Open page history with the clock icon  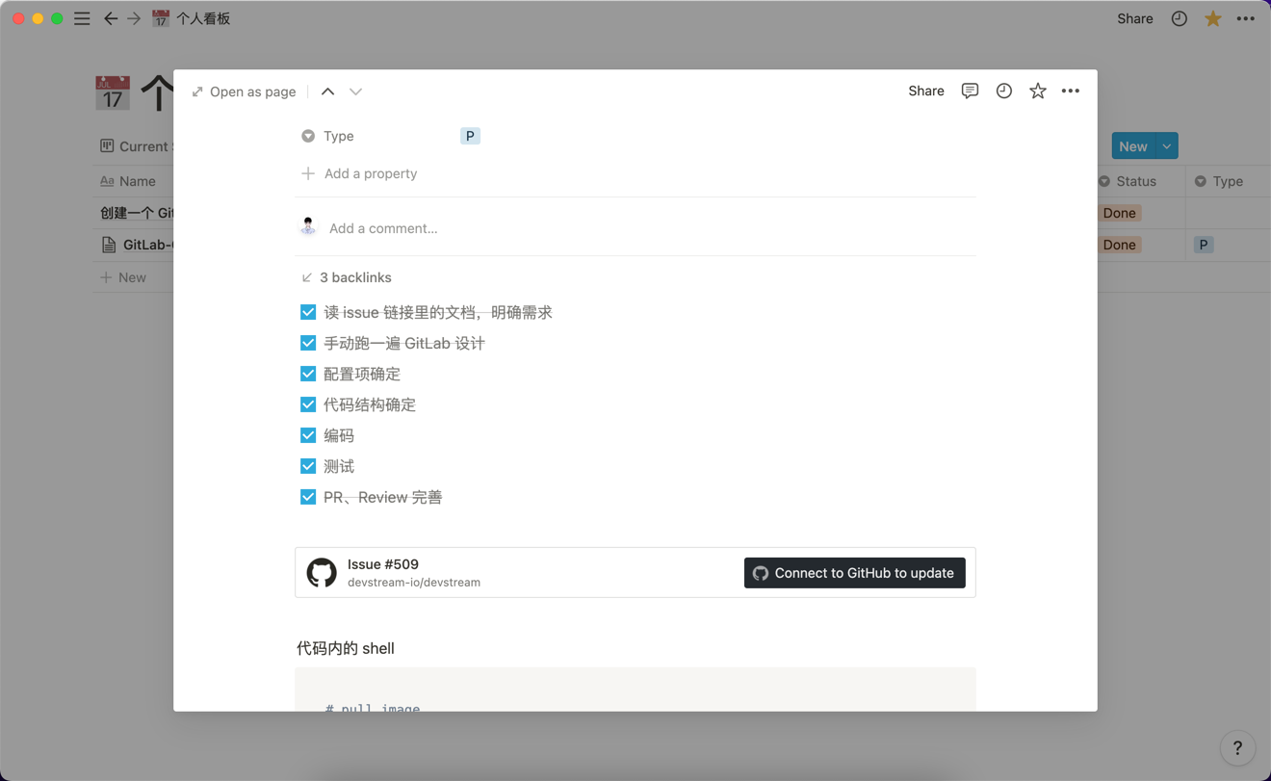tap(1003, 91)
